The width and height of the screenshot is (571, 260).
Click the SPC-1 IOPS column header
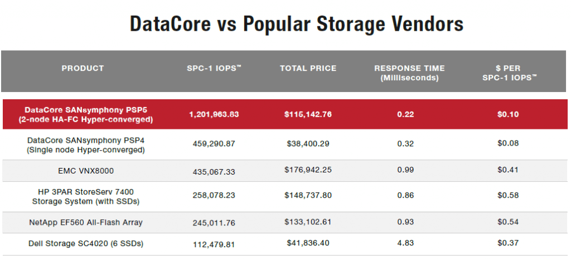[x=214, y=69]
